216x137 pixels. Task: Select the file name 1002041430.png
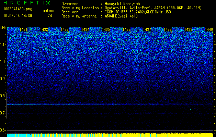point(18,9)
